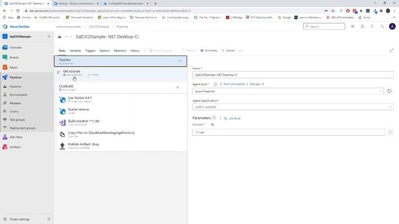399x224 pixels.
Task: Open the user settings icon
Action: click(382, 26)
